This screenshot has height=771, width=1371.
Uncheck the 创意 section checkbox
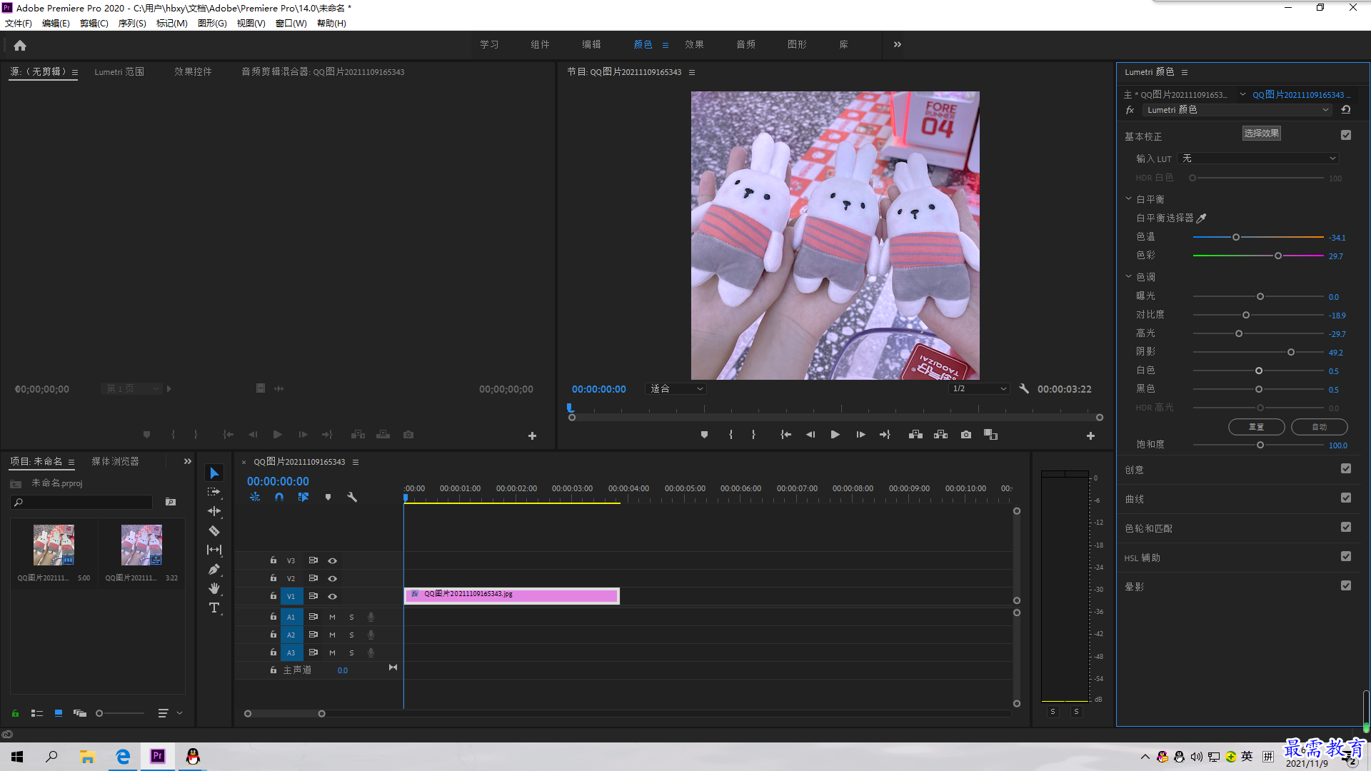coord(1346,468)
